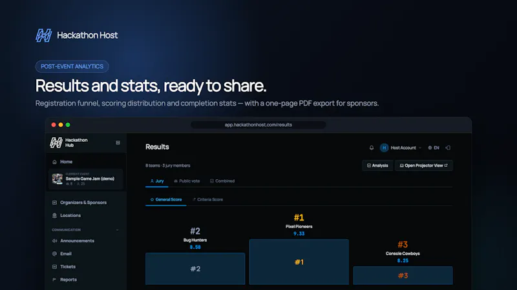The width and height of the screenshot is (517, 290).
Task: Click the Announcements megaphone icon
Action: [55, 240]
